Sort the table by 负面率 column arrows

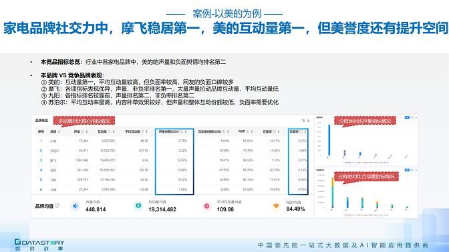[305, 132]
